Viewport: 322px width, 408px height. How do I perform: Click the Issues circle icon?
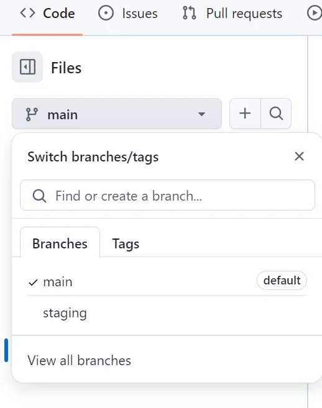point(106,13)
